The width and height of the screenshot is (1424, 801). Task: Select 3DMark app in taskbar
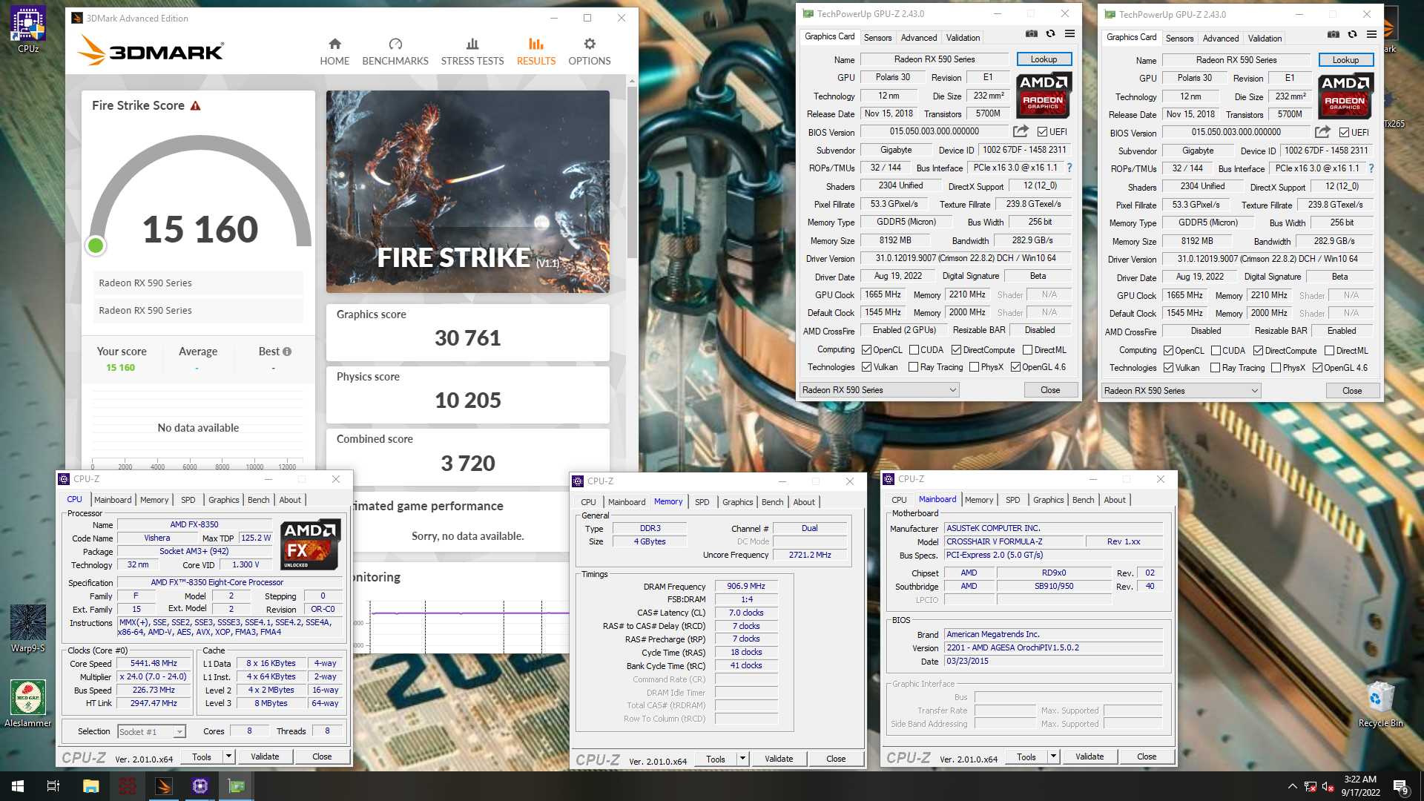click(164, 786)
